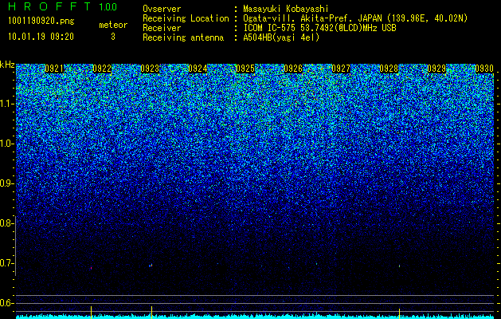This screenshot has height=319, width=501.
Task: Click the 0924 time label
Action: (x=198, y=69)
